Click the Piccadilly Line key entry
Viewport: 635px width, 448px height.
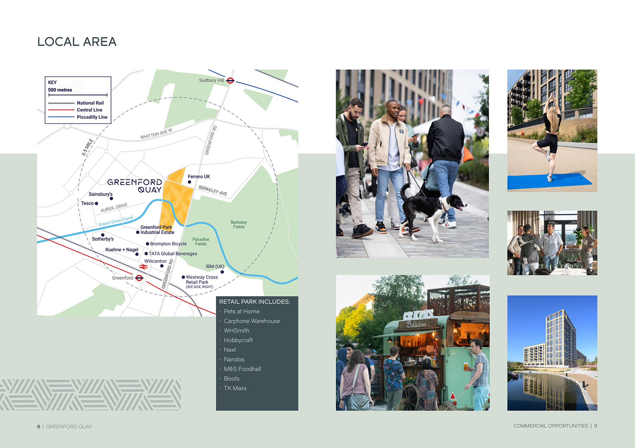point(92,117)
